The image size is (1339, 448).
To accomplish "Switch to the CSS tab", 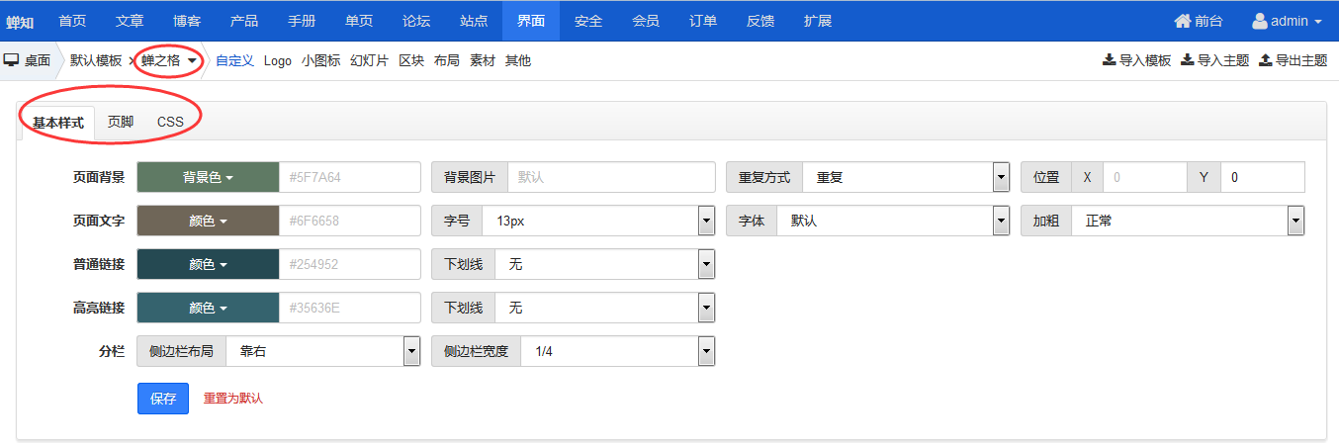I will click(170, 123).
